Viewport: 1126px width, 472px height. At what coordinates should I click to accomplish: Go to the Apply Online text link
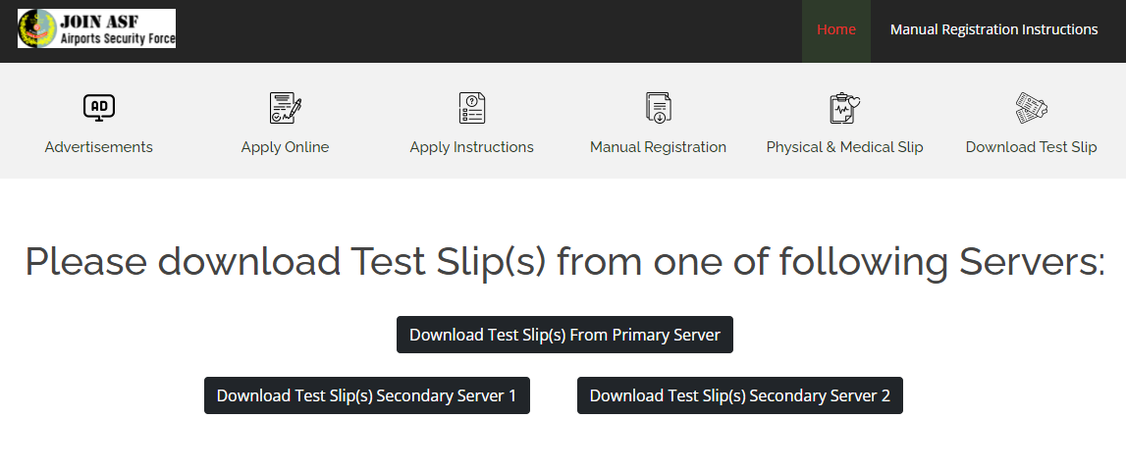pos(285,147)
